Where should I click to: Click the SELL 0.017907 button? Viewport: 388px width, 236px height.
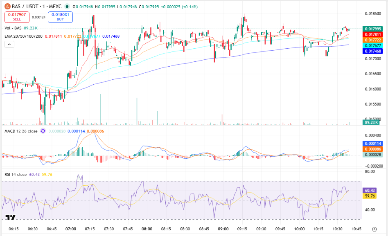click(x=17, y=17)
